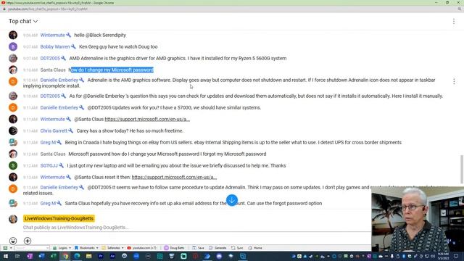Open Microsoft Store from the taskbar
Screen dimensions: 464x261
(x=172, y=256)
